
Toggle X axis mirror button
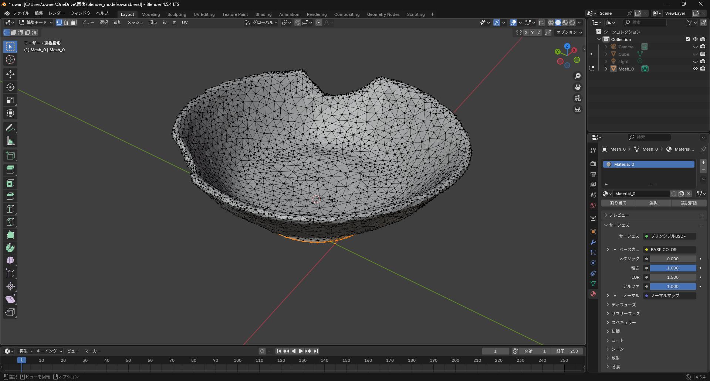point(526,32)
